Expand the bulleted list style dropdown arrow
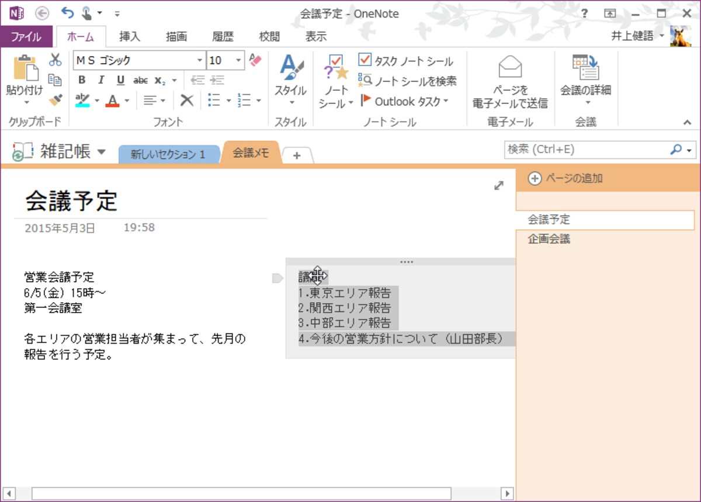701x502 pixels. [x=228, y=101]
